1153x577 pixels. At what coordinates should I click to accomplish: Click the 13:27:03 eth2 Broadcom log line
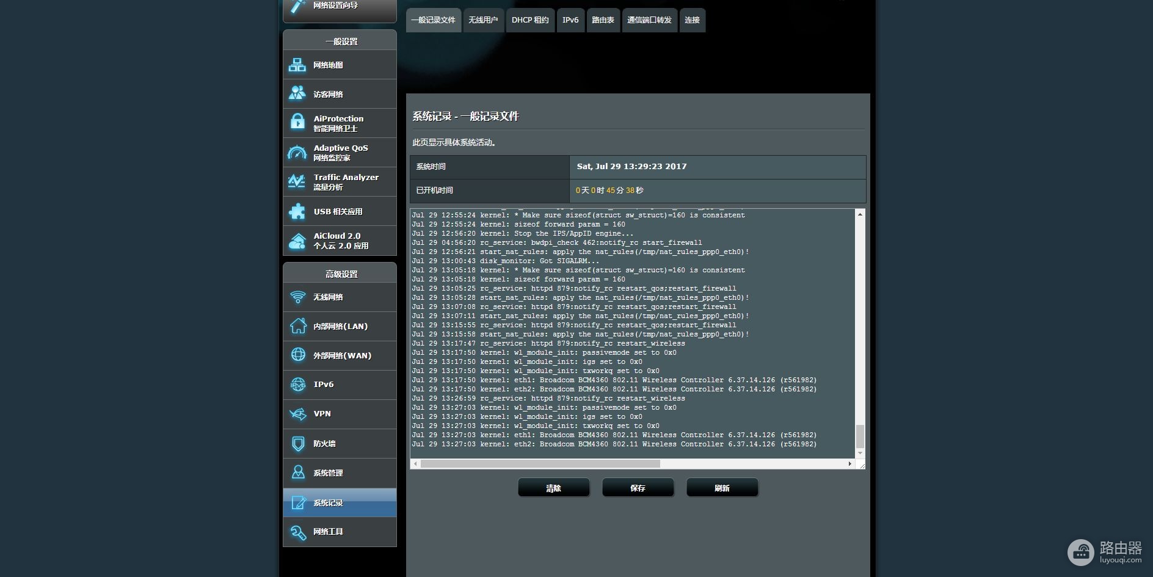click(614, 444)
